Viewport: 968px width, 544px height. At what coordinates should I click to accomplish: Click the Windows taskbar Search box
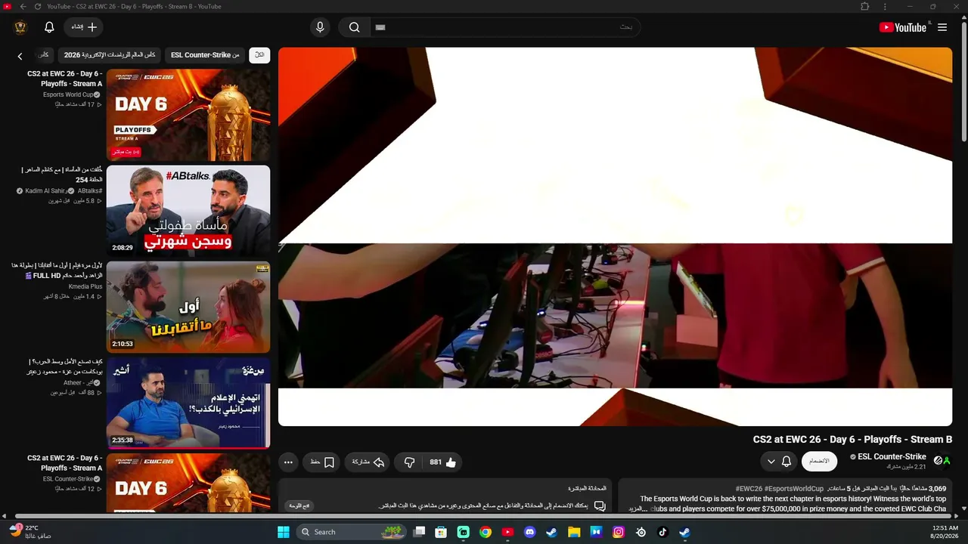click(x=352, y=532)
